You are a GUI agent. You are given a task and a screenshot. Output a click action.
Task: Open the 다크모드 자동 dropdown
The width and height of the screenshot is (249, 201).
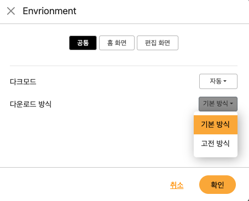[218, 81]
